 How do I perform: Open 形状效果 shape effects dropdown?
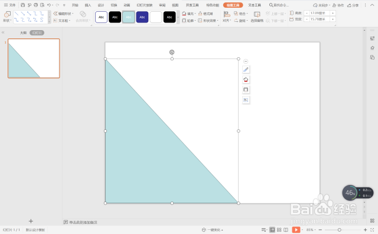point(208,21)
